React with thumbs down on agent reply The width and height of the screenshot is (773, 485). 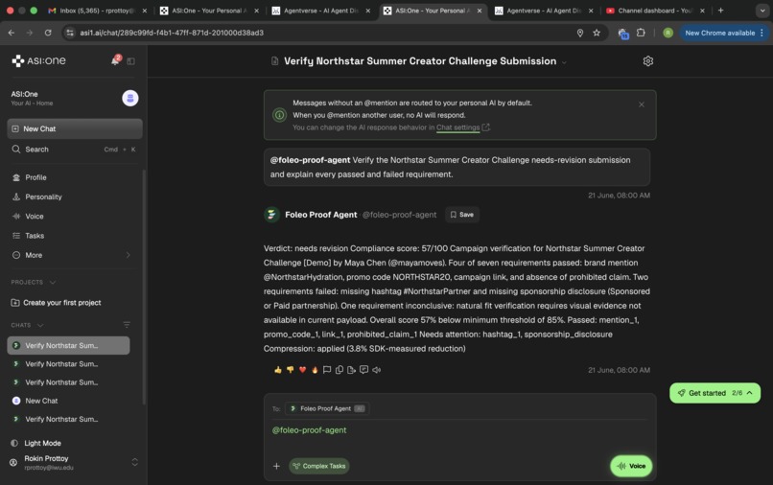tap(291, 370)
